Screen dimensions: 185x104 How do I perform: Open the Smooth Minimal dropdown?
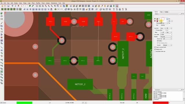(167, 45)
